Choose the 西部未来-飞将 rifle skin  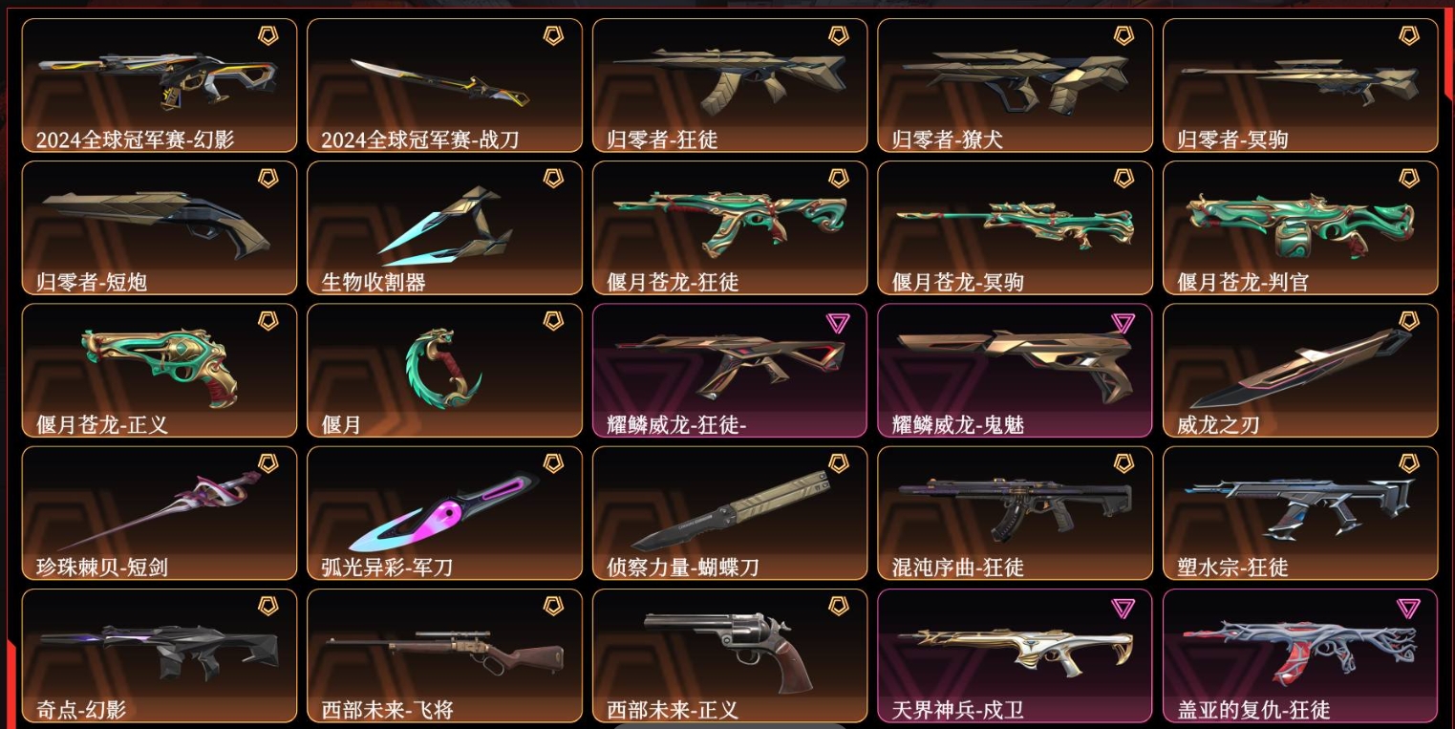(x=444, y=655)
